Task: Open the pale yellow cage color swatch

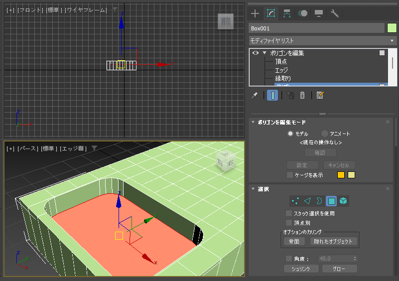Action: click(x=351, y=175)
